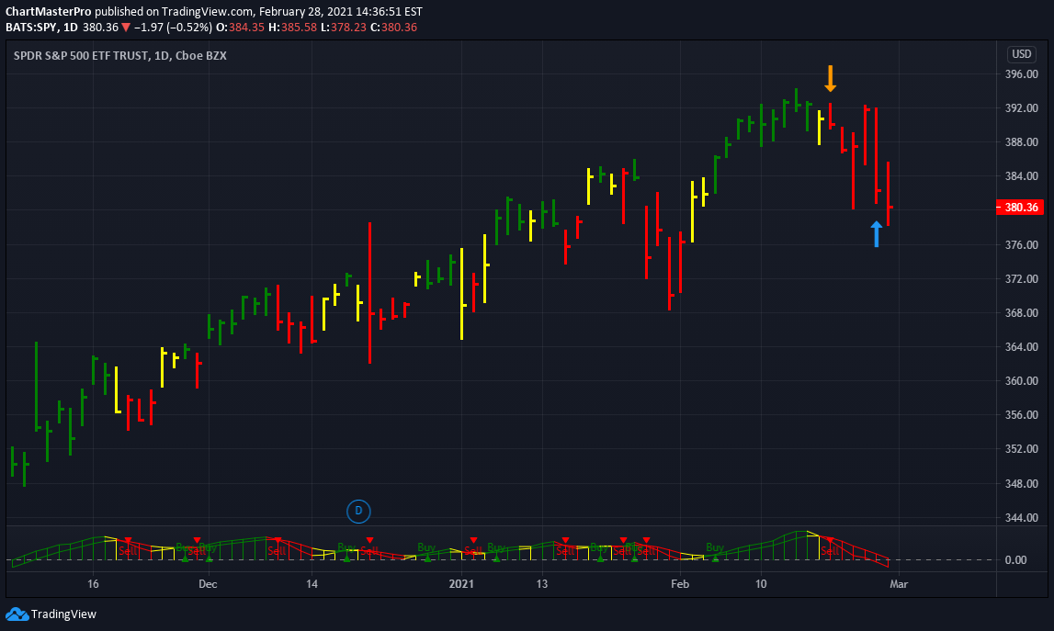
Task: Click the 376.00 price axis label
Action: (x=1021, y=244)
